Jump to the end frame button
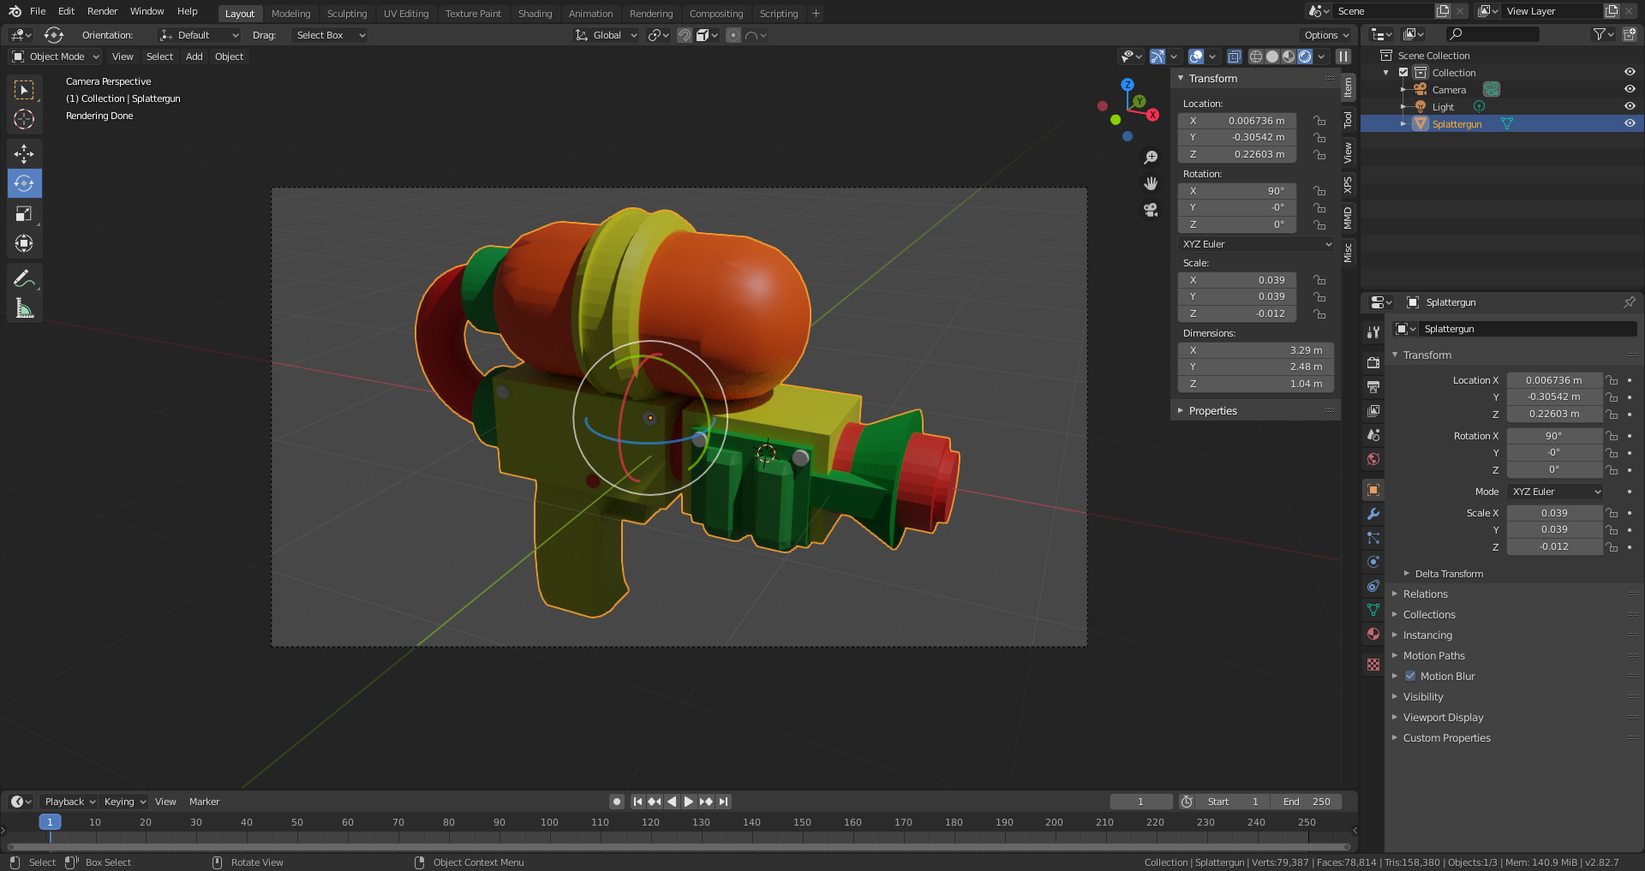1645x871 pixels. click(724, 802)
